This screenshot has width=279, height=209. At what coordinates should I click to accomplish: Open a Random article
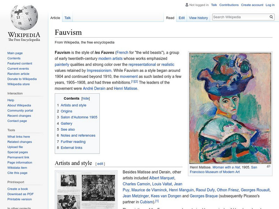(18, 73)
